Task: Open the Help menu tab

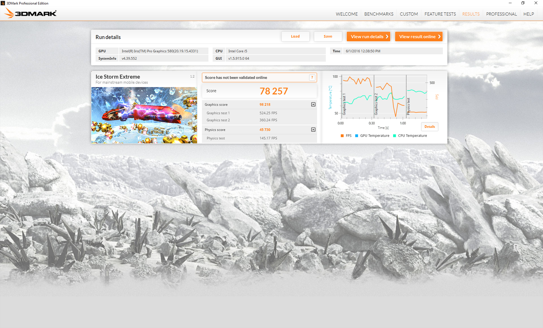Action: point(528,14)
